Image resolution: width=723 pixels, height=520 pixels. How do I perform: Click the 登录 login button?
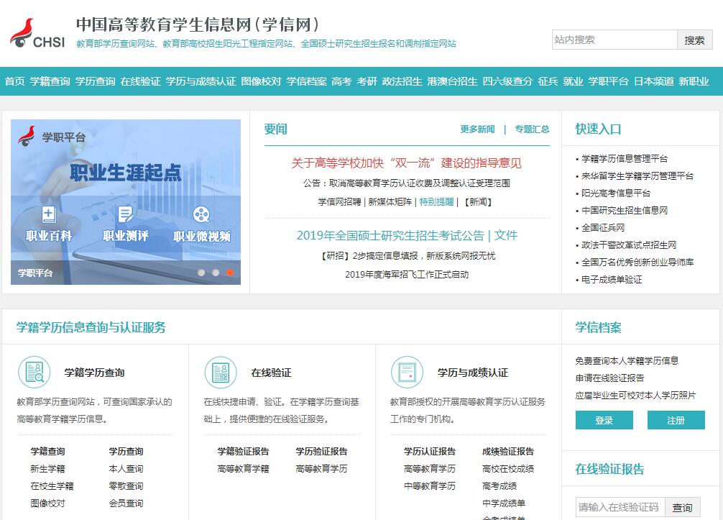pyautogui.click(x=604, y=420)
